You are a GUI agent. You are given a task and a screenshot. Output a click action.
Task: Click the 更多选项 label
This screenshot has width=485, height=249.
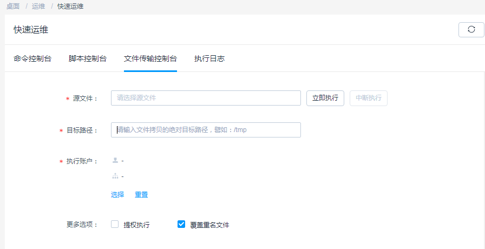pyautogui.click(x=82, y=225)
